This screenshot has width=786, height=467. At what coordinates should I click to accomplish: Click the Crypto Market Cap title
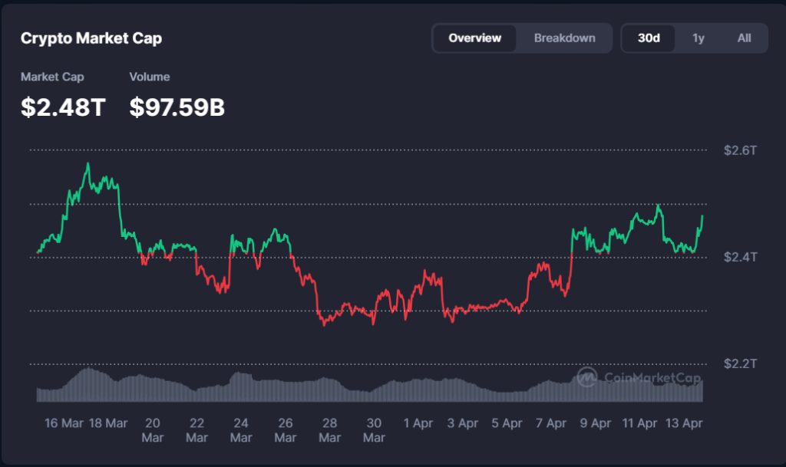[x=91, y=38]
